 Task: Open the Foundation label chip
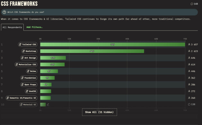coord(29,78)
